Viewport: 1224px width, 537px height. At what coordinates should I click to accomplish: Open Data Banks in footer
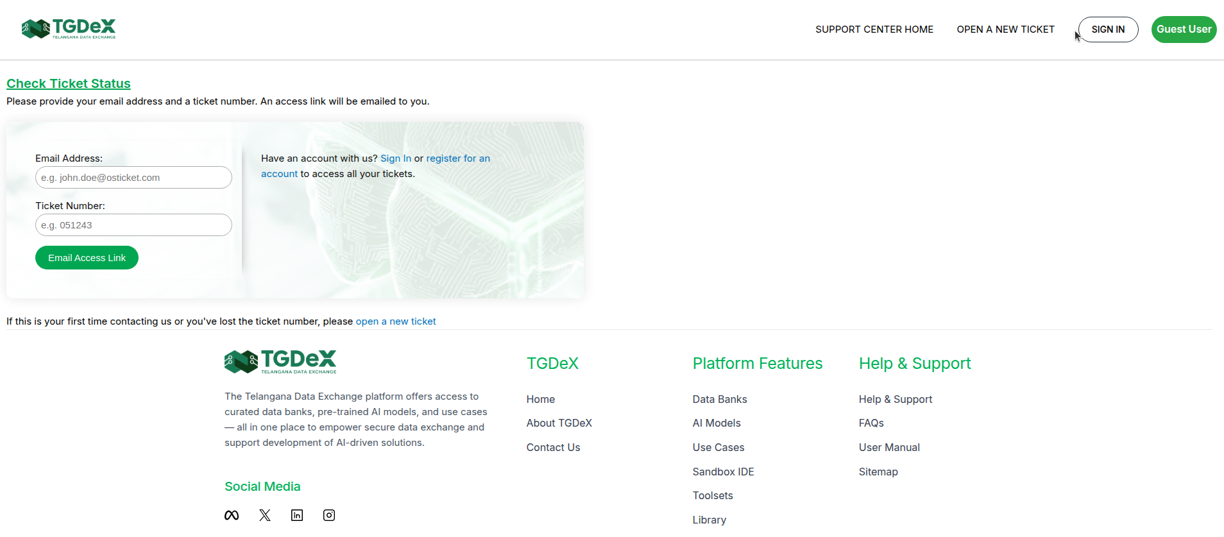pos(720,399)
